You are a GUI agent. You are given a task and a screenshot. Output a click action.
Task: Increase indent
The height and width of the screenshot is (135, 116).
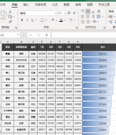[x=88, y=22]
